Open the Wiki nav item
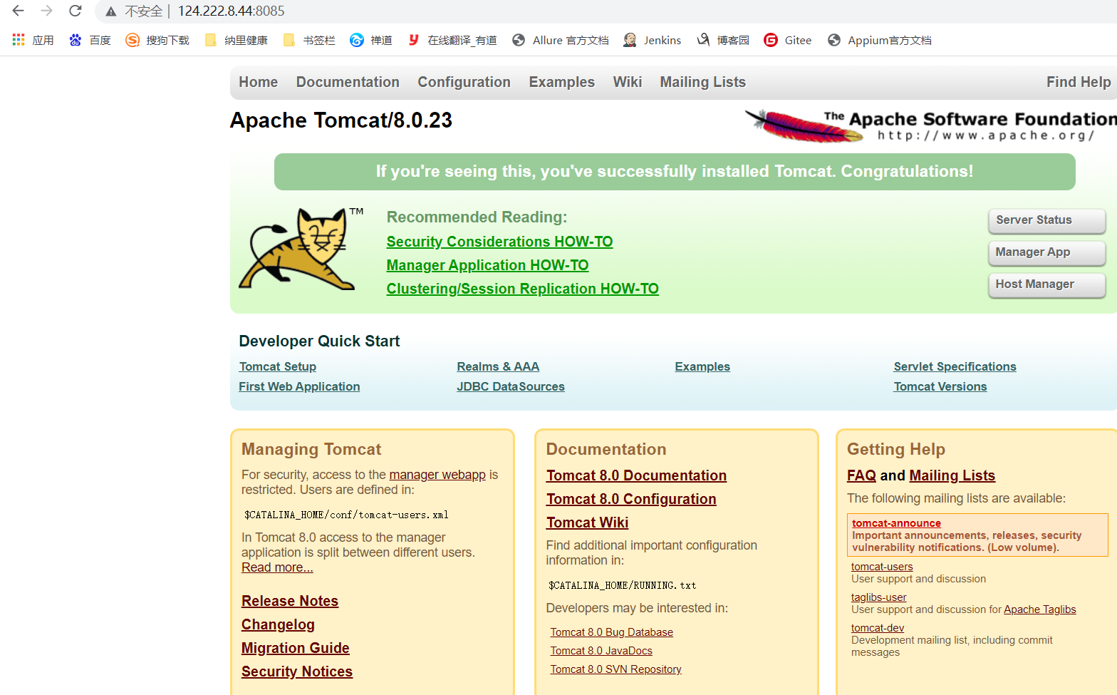This screenshot has height=695, width=1117. [628, 82]
